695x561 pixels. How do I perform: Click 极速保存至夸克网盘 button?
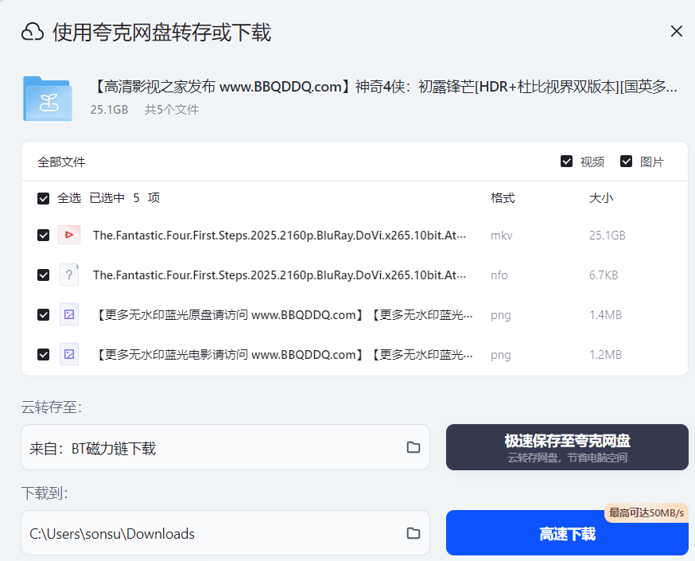(567, 447)
